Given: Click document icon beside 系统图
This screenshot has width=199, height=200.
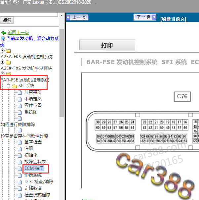Looking at the screenshot, I should [x=20, y=113].
